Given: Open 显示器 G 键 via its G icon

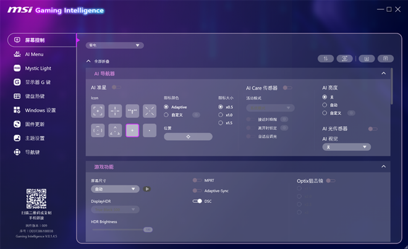Looking at the screenshot, I should click(x=17, y=82).
